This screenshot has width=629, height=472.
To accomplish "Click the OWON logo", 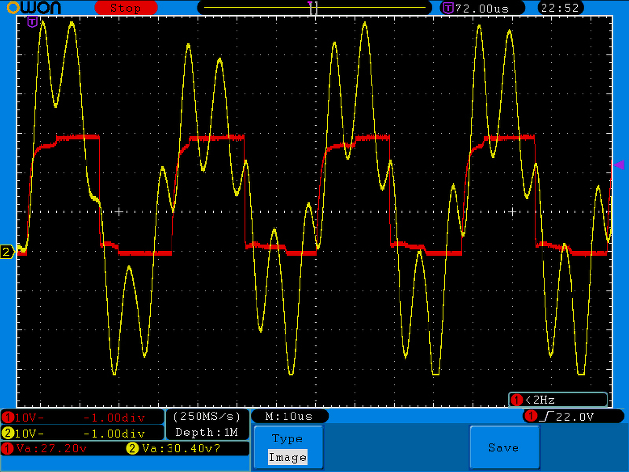I will pos(34,7).
